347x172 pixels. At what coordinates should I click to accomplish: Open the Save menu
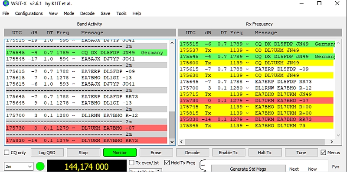(x=105, y=13)
